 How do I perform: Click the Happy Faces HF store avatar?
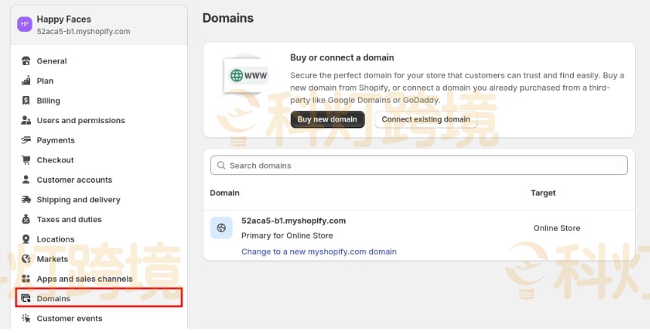click(24, 24)
